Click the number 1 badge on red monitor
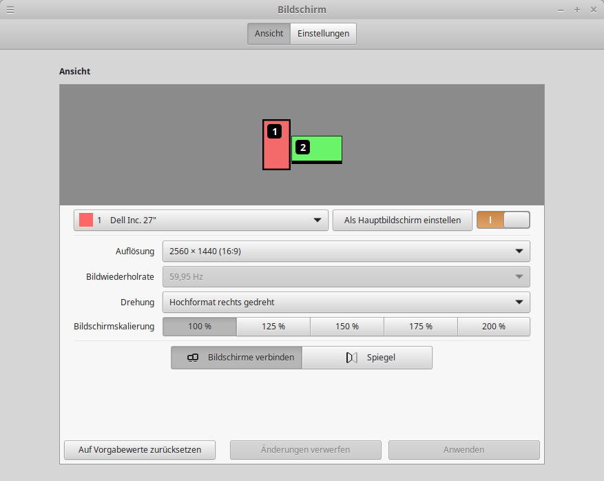Image resolution: width=604 pixels, height=481 pixels. click(x=274, y=132)
